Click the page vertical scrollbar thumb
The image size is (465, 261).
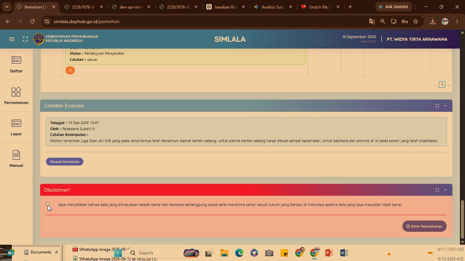[x=462, y=219]
